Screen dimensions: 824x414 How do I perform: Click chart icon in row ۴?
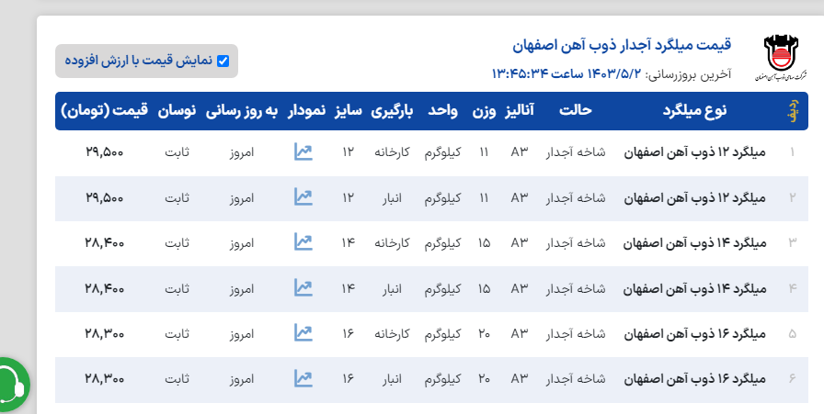pyautogui.click(x=303, y=287)
